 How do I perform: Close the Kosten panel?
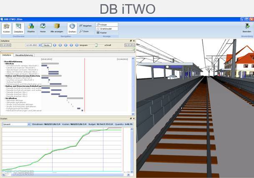coord(134,118)
